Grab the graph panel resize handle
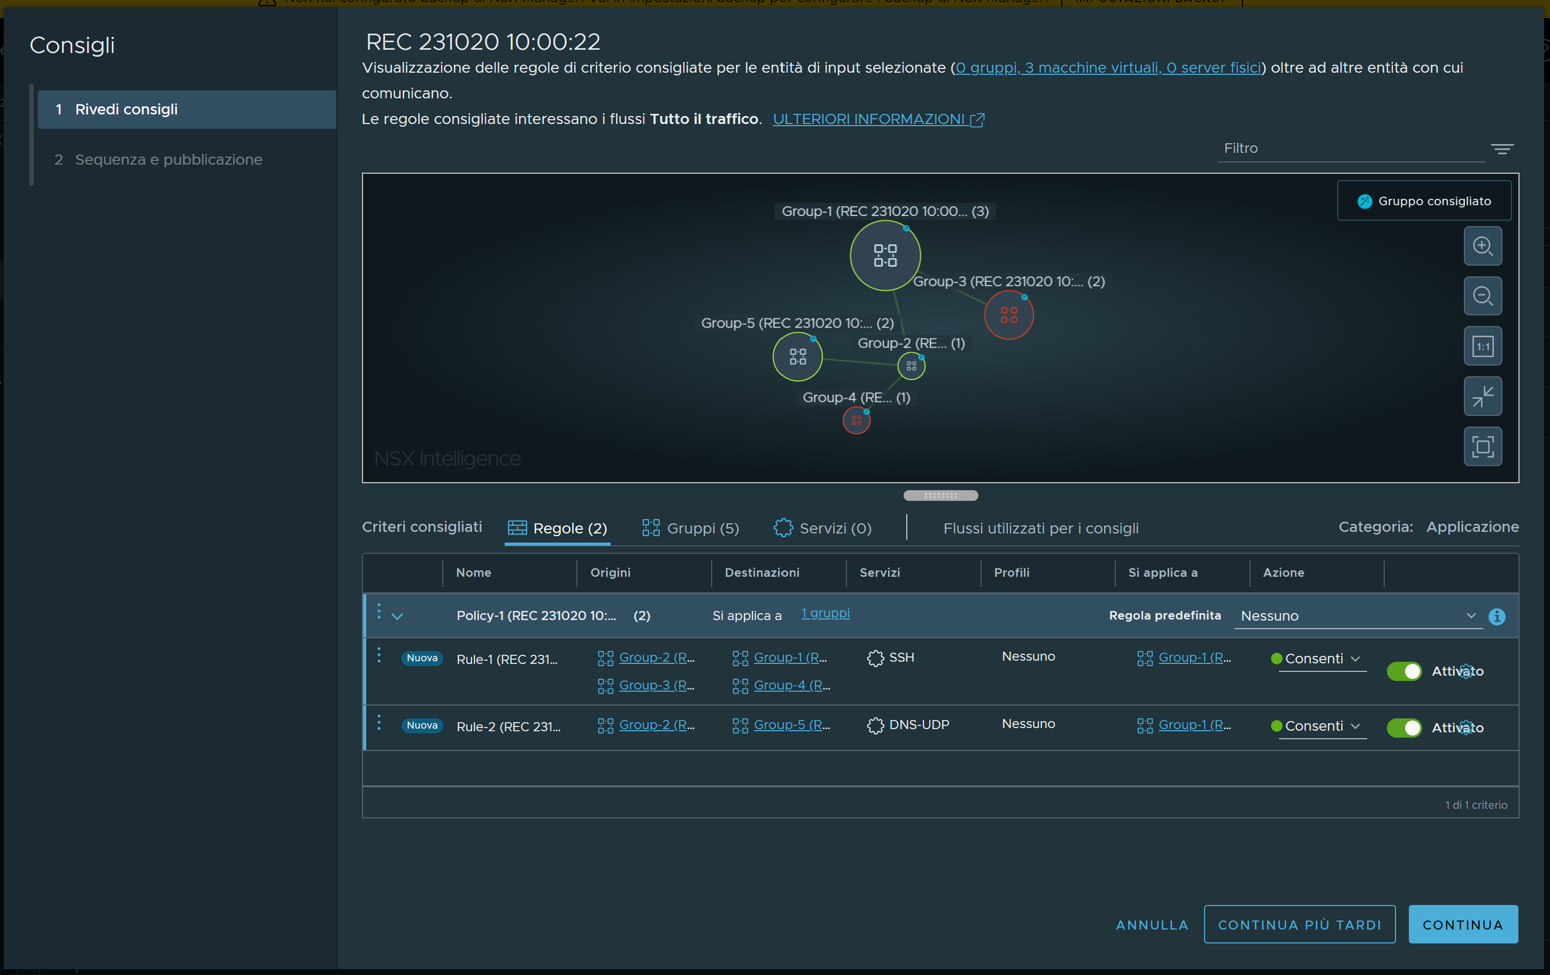The image size is (1550, 975). 940,496
